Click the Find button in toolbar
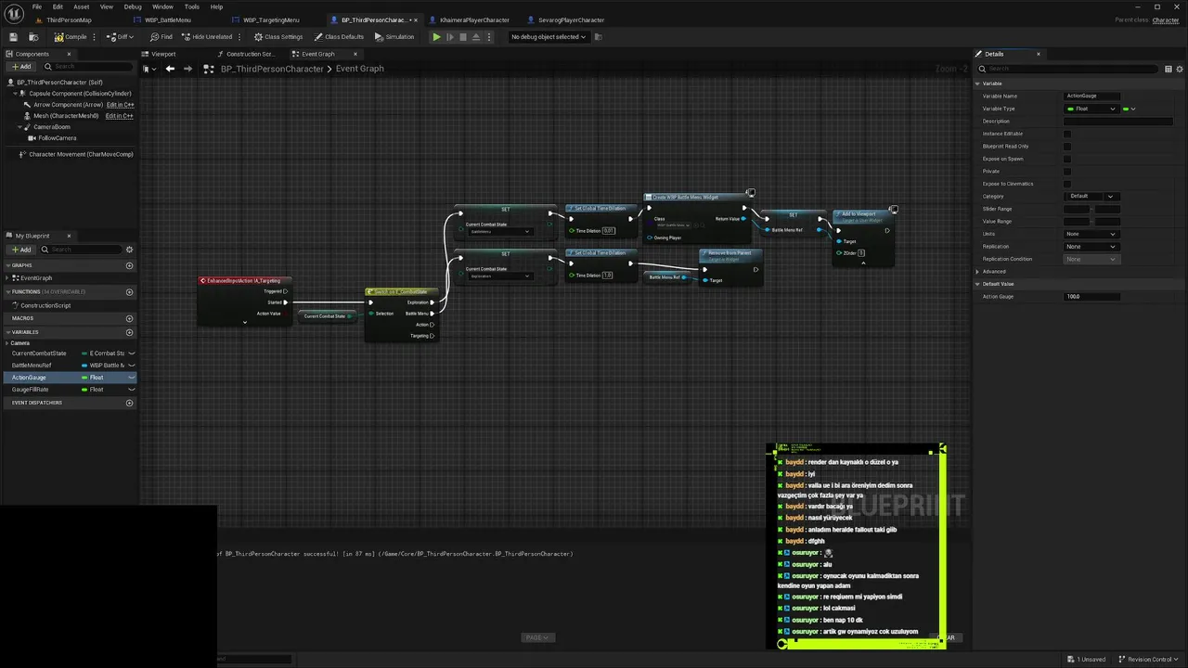The image size is (1188, 668). 161,37
